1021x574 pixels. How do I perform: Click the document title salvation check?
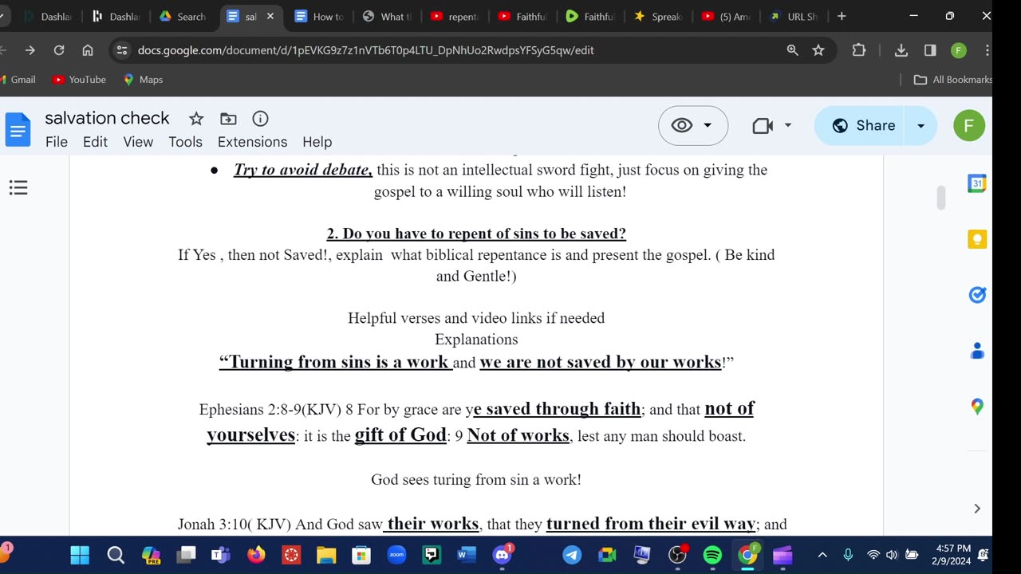click(107, 118)
